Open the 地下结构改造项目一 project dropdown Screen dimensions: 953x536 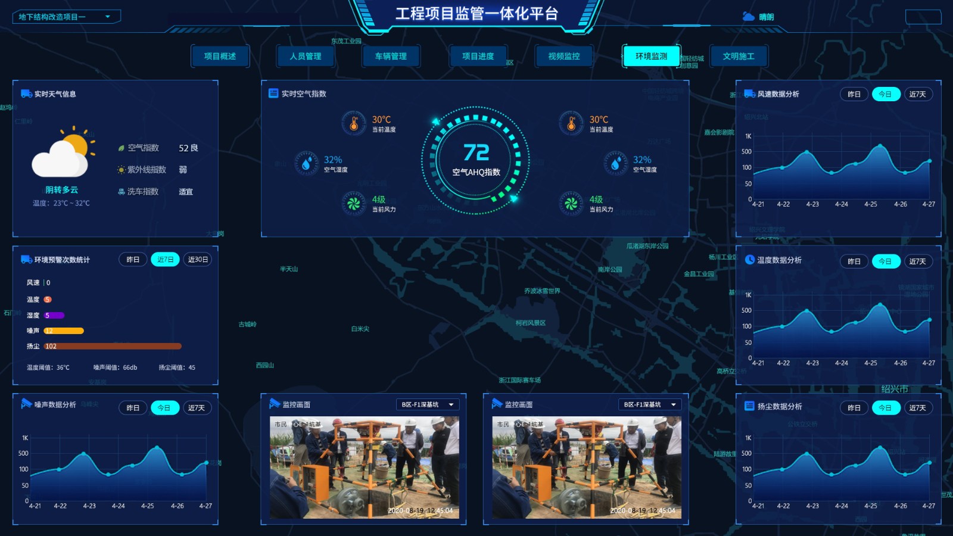pyautogui.click(x=66, y=17)
